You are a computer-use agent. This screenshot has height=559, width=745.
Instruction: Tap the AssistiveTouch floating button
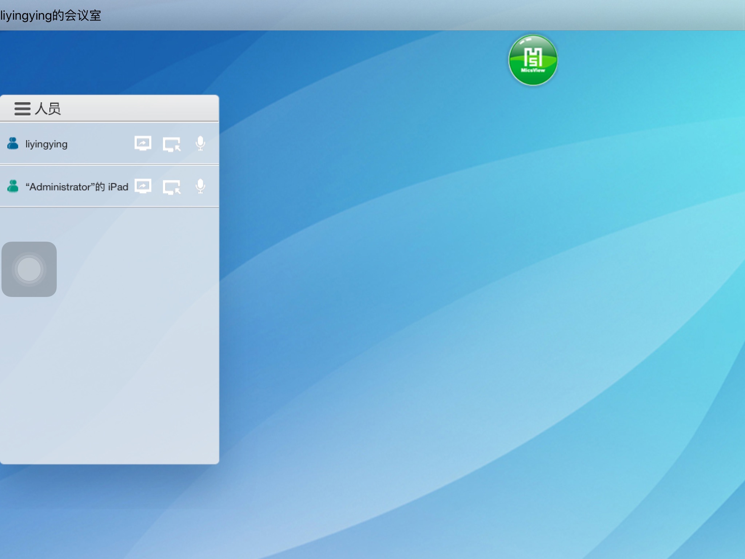click(29, 269)
